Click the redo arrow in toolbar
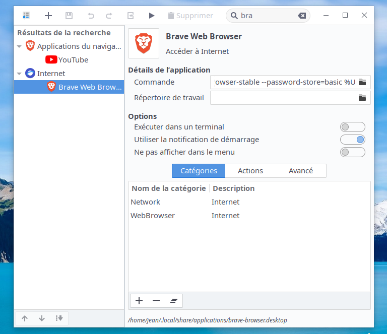The image size is (387, 334). pyautogui.click(x=109, y=16)
